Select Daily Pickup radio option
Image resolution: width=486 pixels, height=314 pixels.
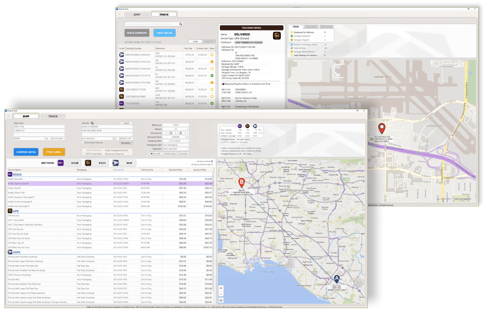(164, 153)
